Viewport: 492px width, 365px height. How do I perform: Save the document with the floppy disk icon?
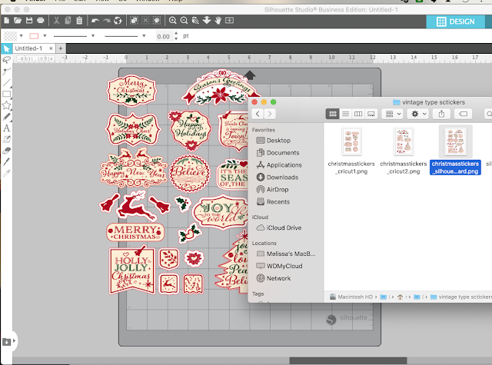pos(29,21)
